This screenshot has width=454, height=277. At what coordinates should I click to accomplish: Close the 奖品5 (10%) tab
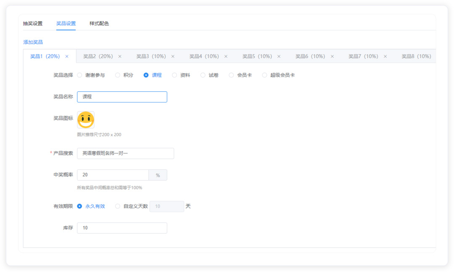[279, 56]
